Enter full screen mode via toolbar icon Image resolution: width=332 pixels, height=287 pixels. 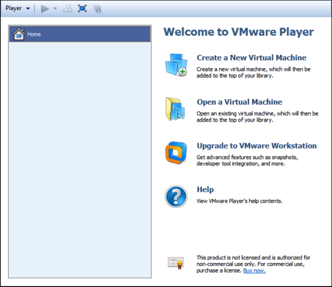point(82,9)
